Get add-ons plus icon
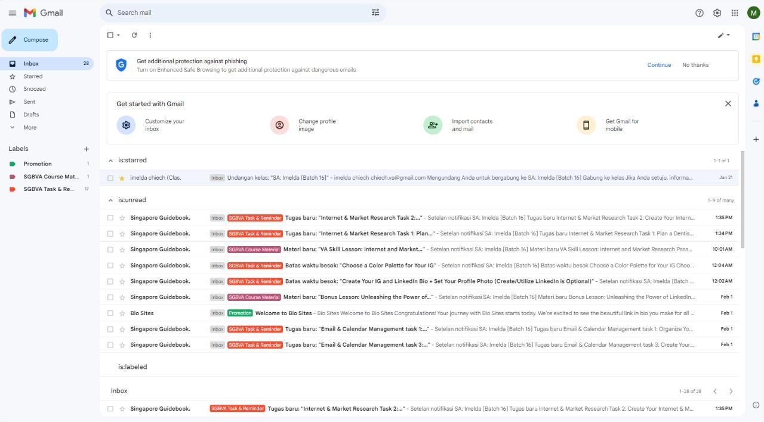764x422 pixels. (x=756, y=139)
